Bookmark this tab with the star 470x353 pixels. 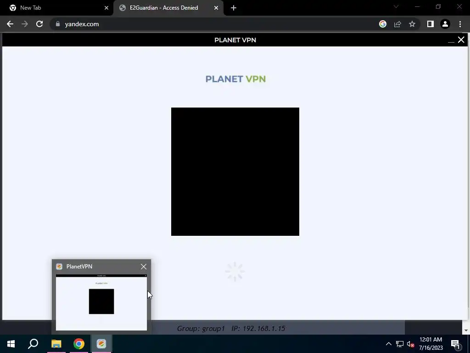[x=412, y=24]
